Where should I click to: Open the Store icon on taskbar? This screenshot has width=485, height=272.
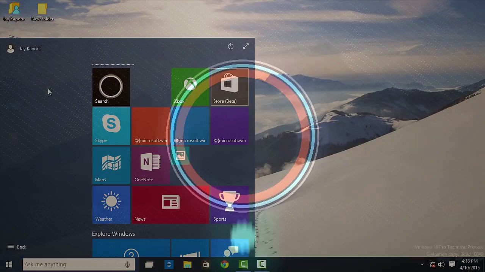pos(206,264)
